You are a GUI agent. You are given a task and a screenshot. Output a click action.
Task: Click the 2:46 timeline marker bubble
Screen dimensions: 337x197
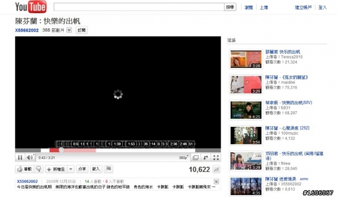(x=183, y=144)
